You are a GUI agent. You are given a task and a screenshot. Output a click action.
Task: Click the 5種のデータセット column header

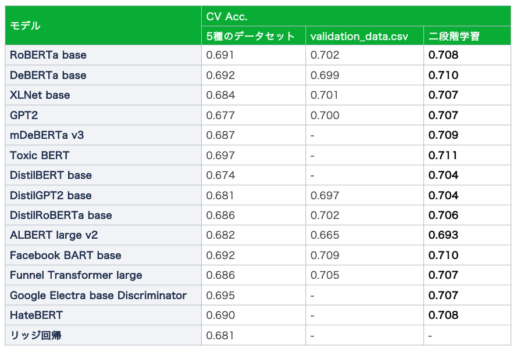pos(254,35)
